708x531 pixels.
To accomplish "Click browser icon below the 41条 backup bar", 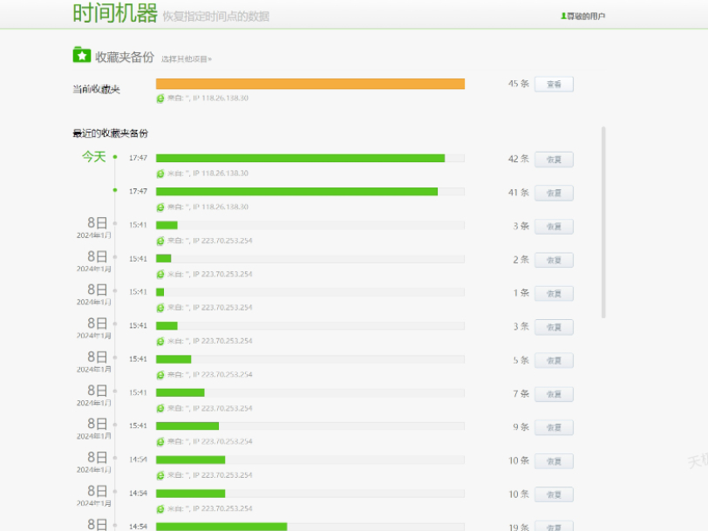I will coord(160,207).
